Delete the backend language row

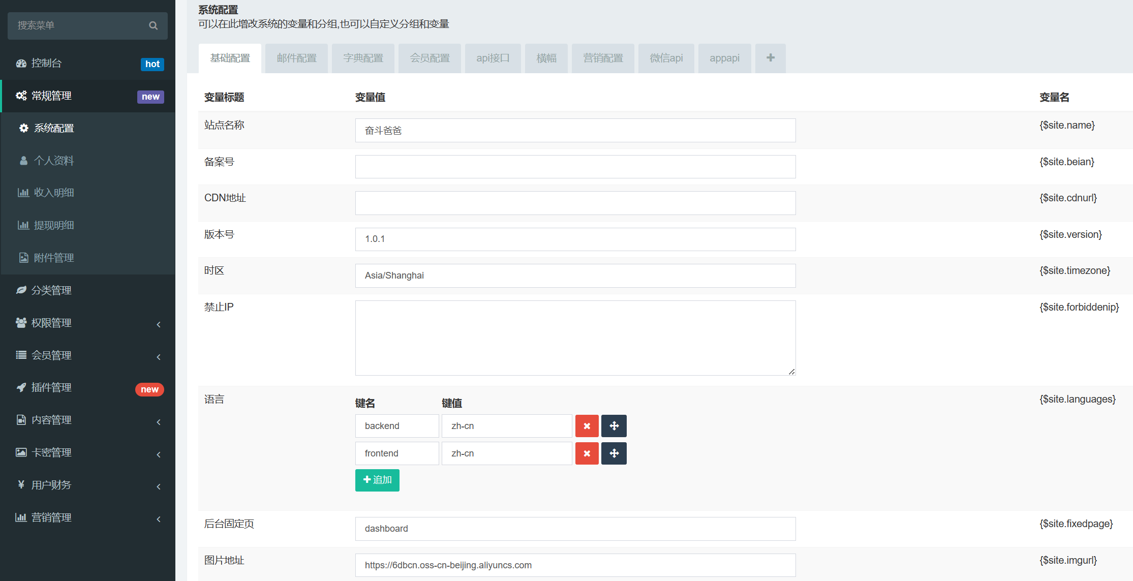[587, 426]
